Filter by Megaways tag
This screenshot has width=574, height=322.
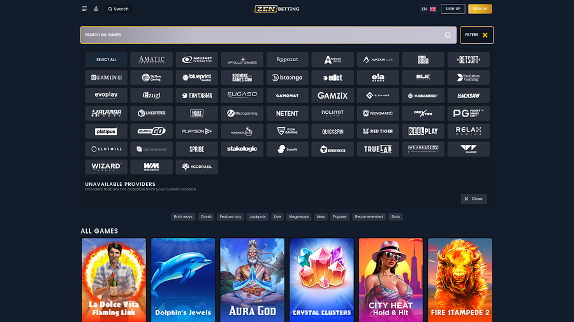(x=298, y=217)
